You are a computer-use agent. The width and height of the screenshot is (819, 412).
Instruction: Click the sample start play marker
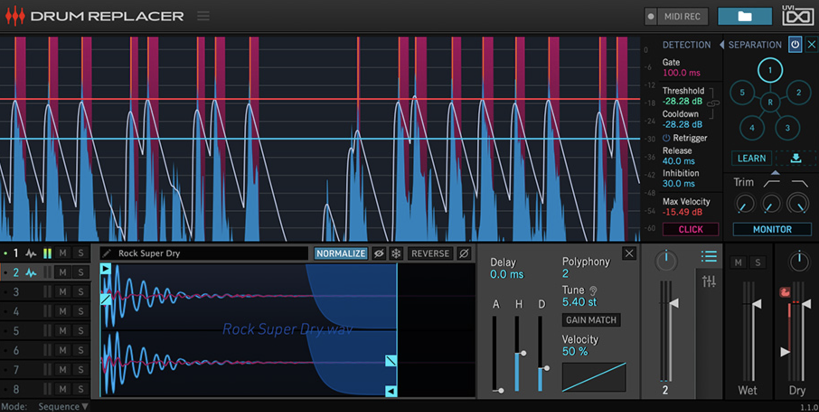(x=105, y=269)
